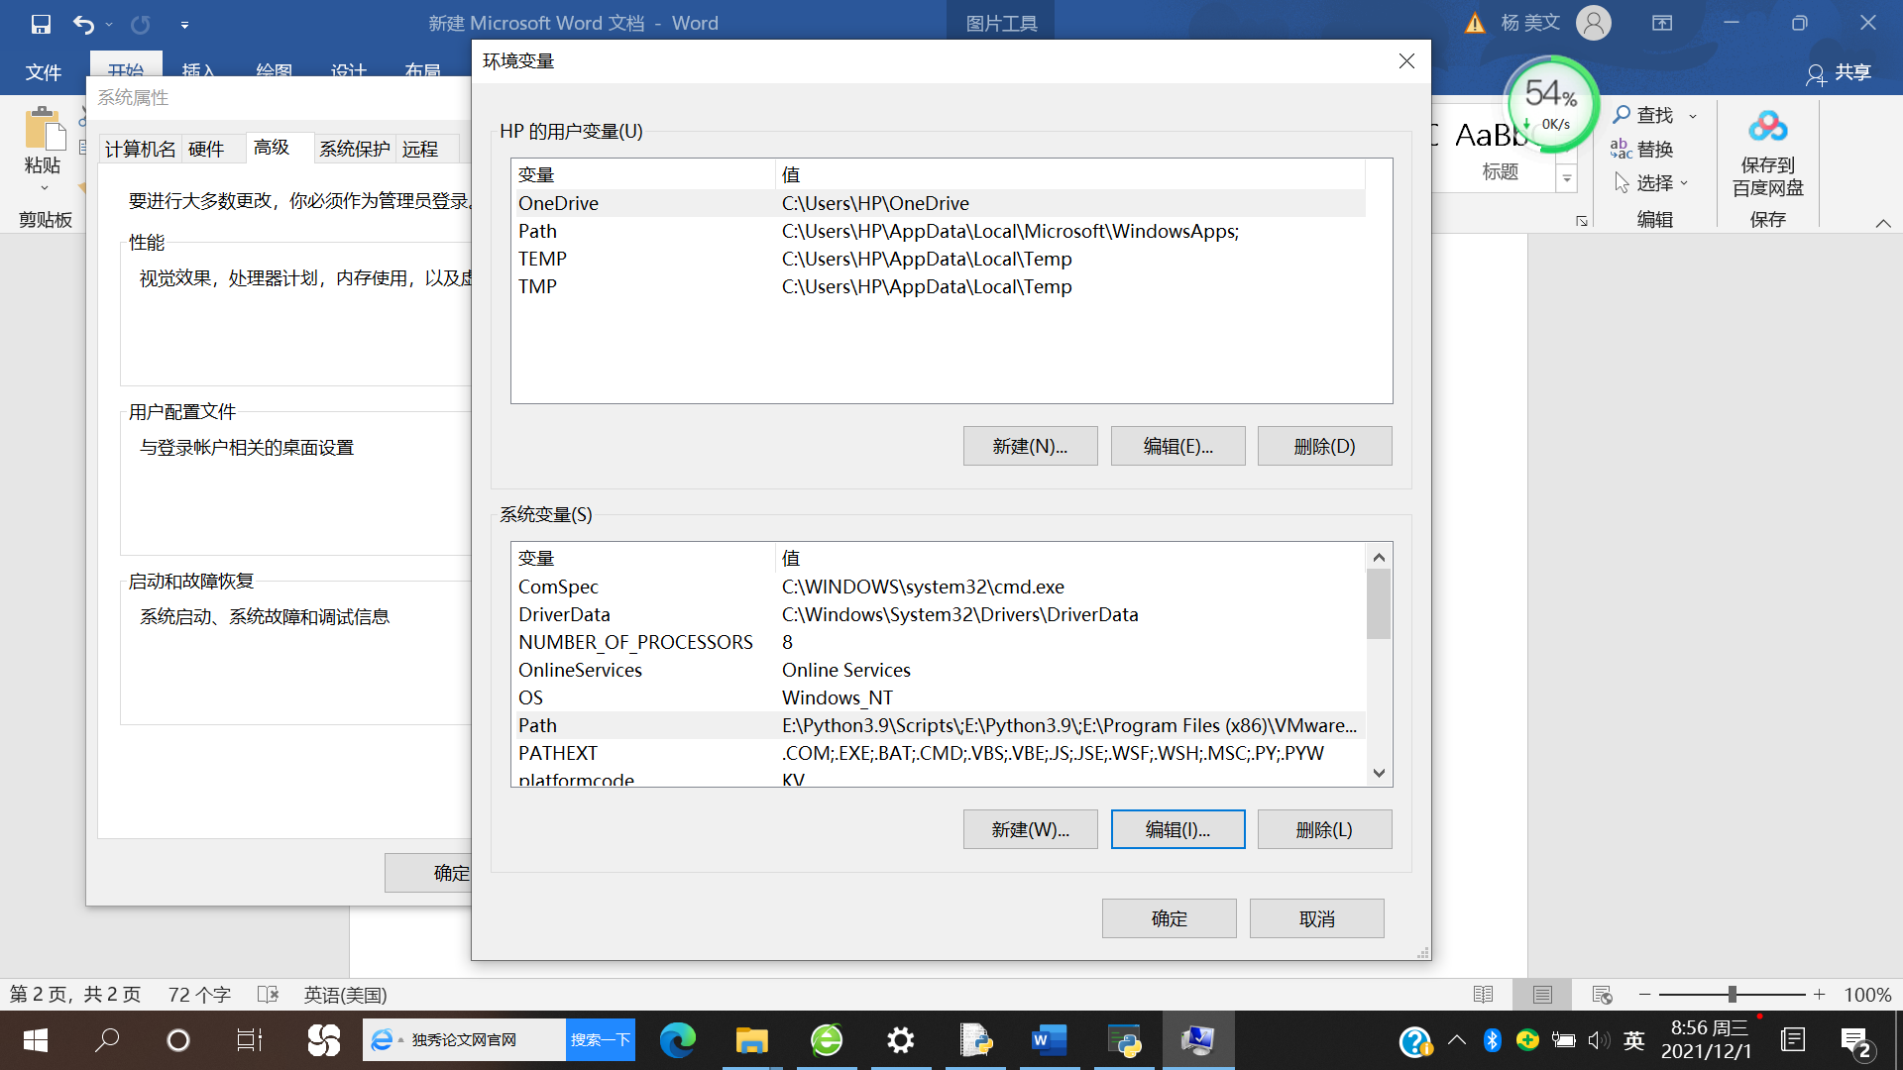
Task: Click Find (查找) in the ribbon
Action: pos(1643,115)
